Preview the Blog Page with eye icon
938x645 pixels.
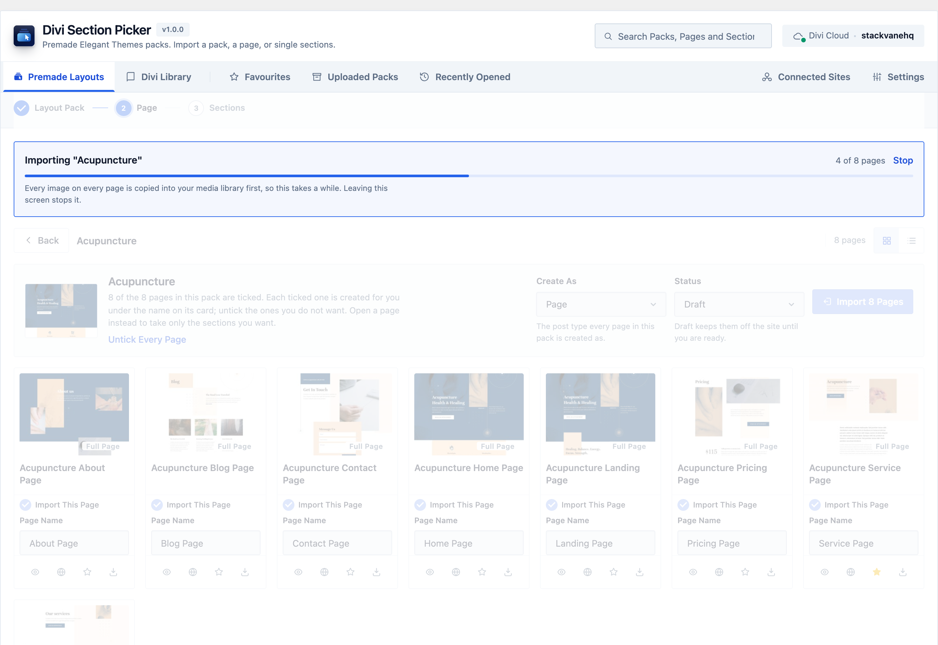167,572
